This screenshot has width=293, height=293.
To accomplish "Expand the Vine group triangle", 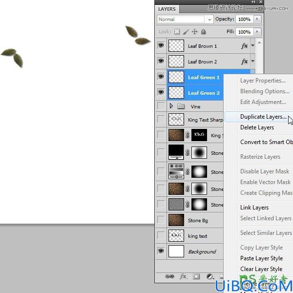I will (171, 106).
